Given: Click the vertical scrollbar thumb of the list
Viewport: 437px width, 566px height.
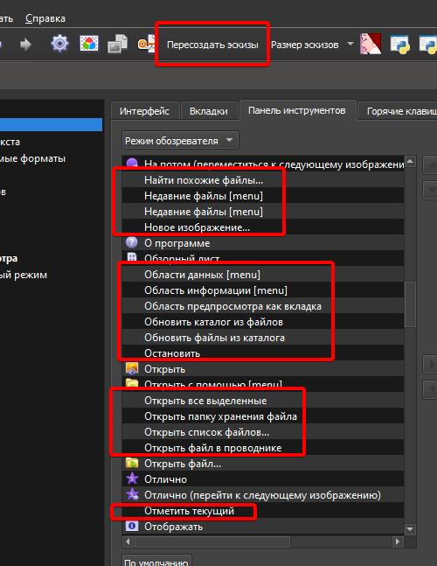Looking at the screenshot, I should (x=410, y=304).
